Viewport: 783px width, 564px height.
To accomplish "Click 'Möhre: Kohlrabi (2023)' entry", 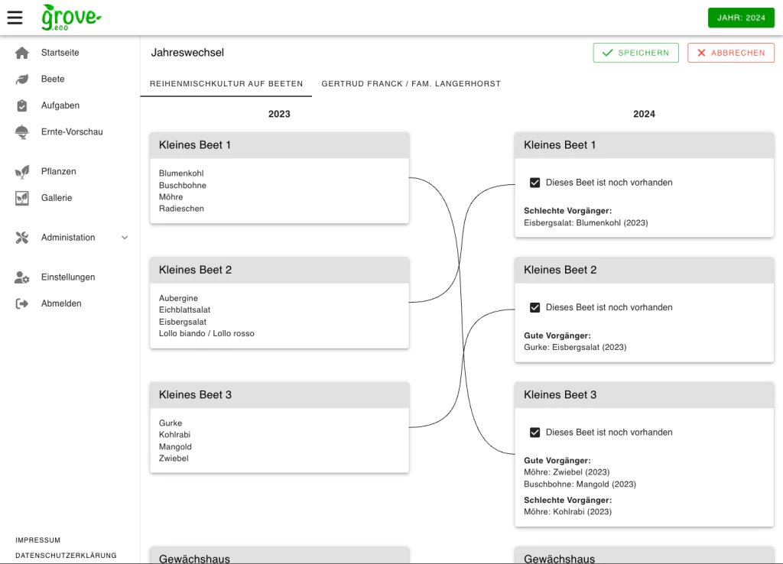I will [568, 511].
